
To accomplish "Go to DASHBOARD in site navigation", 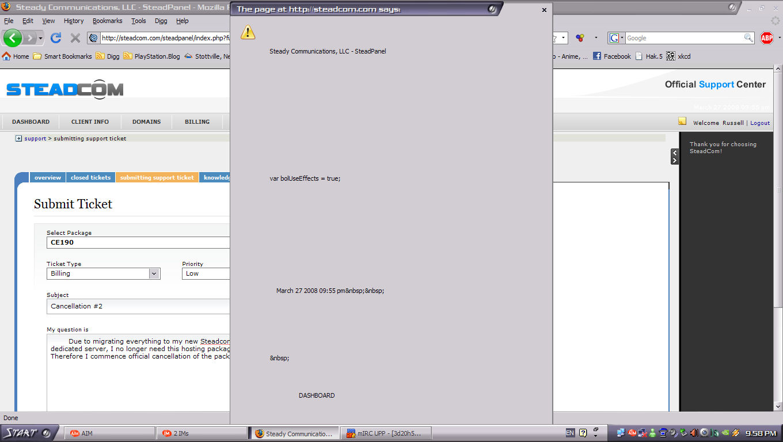I will click(x=31, y=122).
